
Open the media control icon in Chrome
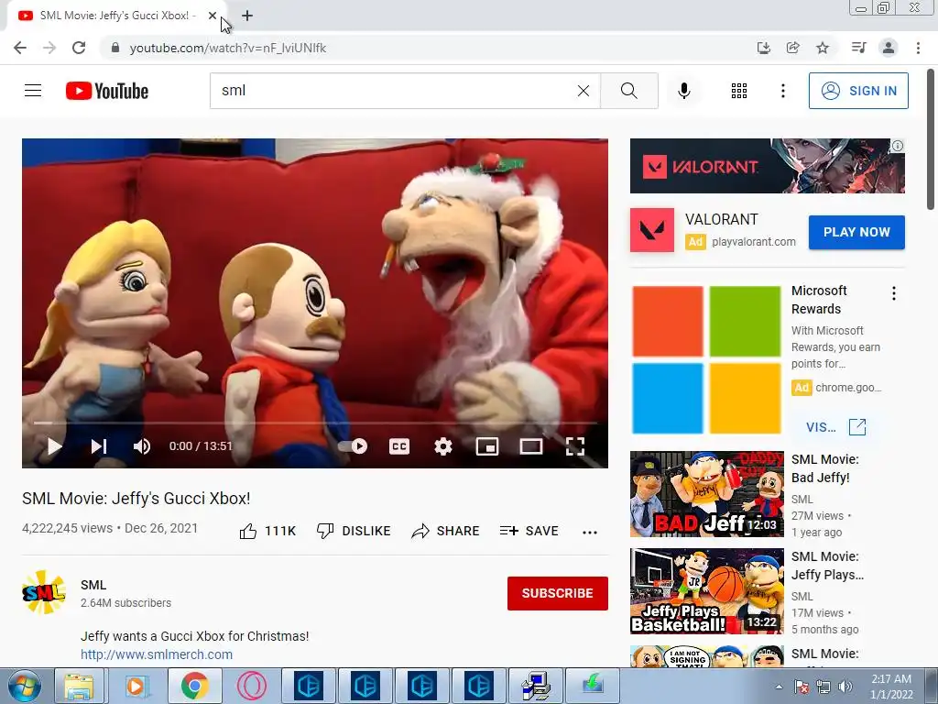click(858, 48)
